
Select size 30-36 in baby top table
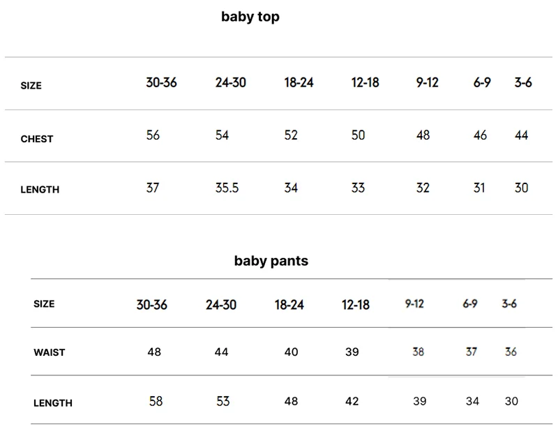(161, 82)
